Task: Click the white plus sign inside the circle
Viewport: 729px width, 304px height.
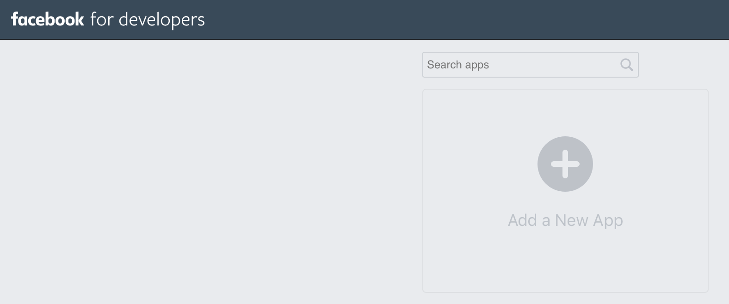Action: tap(565, 164)
